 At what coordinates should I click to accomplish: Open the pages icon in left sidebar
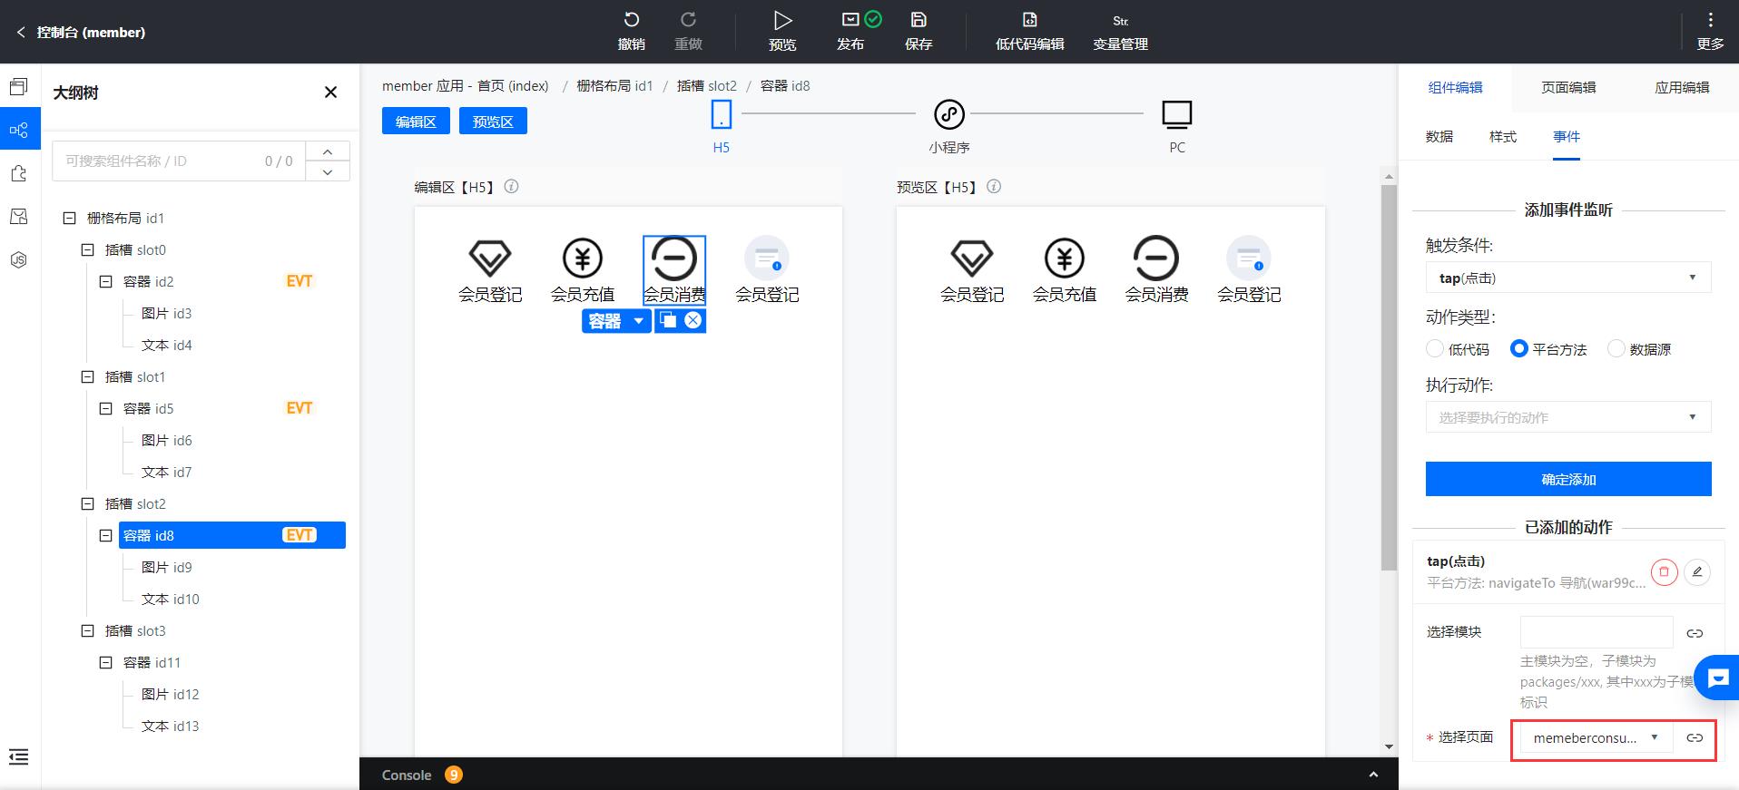[x=19, y=87]
